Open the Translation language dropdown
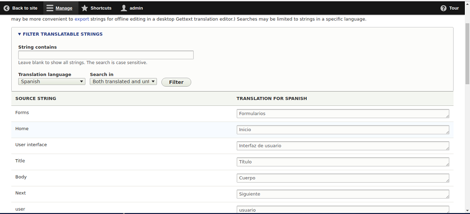This screenshot has width=470, height=214. (x=52, y=81)
